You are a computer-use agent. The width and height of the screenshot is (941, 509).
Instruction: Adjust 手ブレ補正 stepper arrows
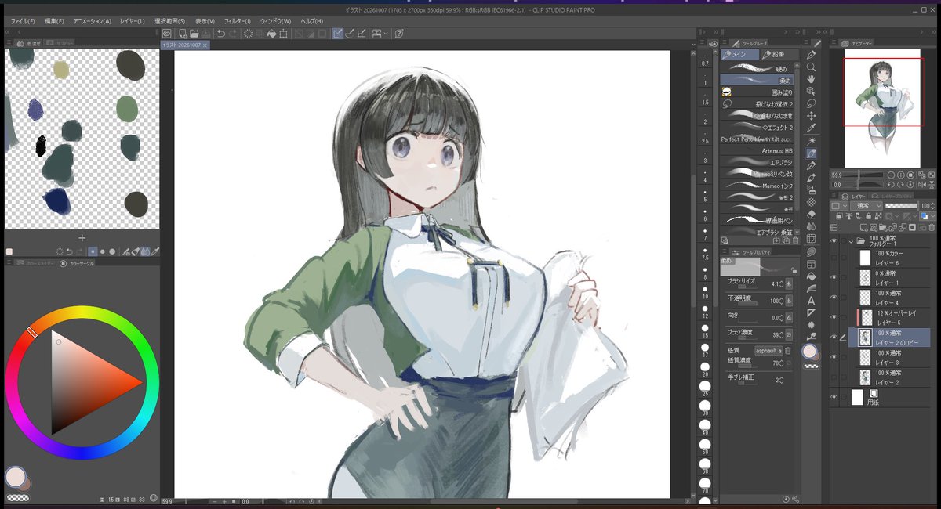[x=780, y=380]
